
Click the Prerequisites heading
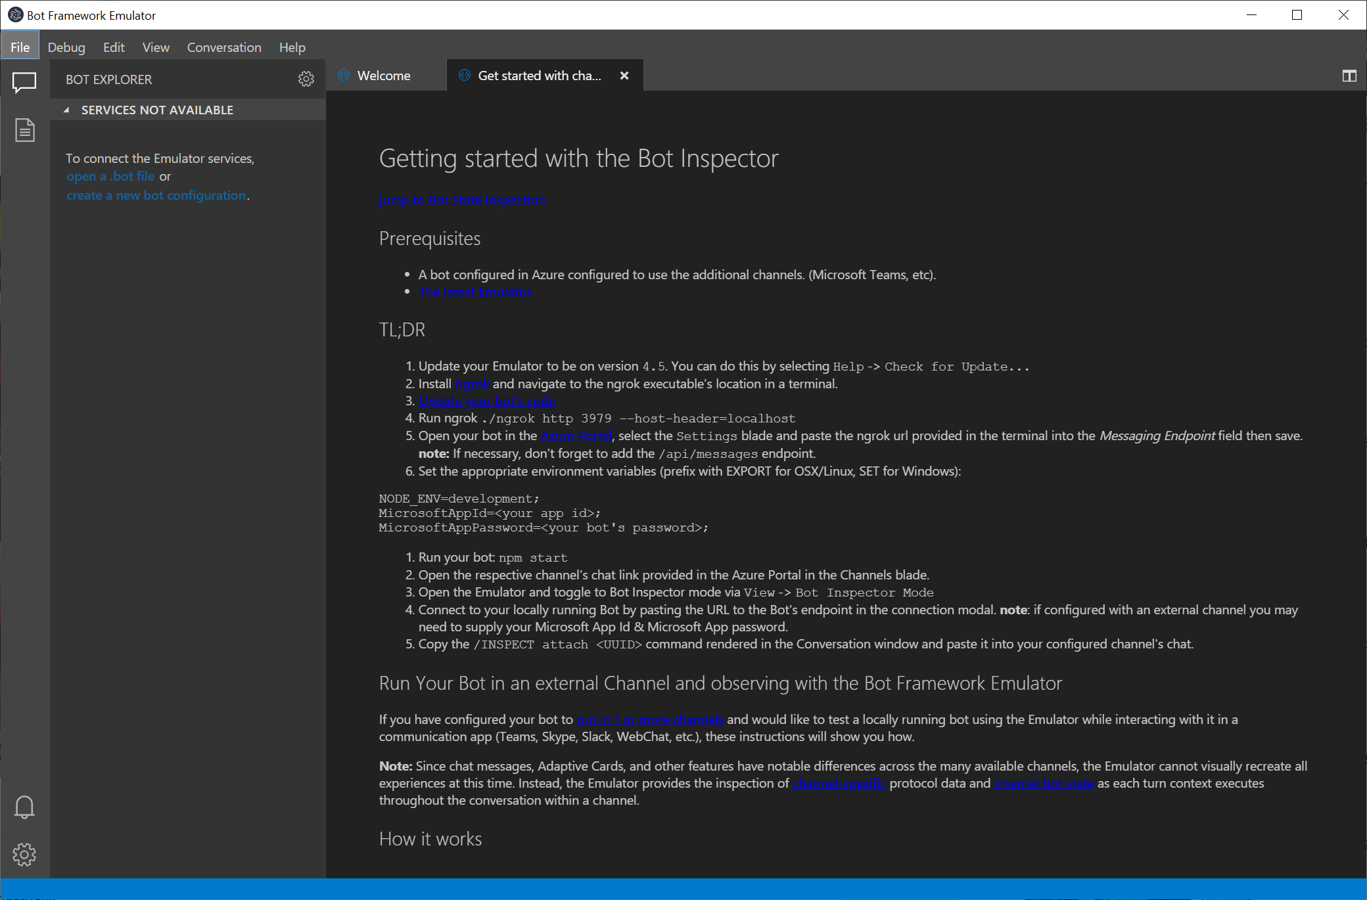click(x=430, y=238)
